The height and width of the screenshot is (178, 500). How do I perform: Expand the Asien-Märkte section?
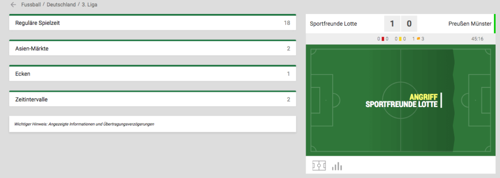pos(152,49)
